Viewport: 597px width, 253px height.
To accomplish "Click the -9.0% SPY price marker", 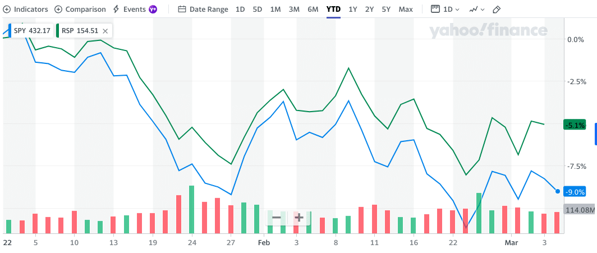I will pos(575,192).
